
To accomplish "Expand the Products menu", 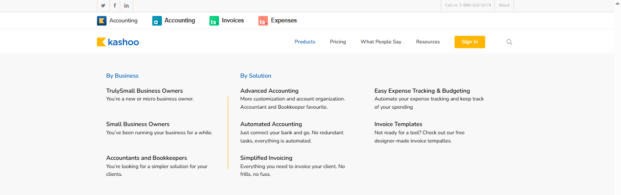I will [305, 42].
